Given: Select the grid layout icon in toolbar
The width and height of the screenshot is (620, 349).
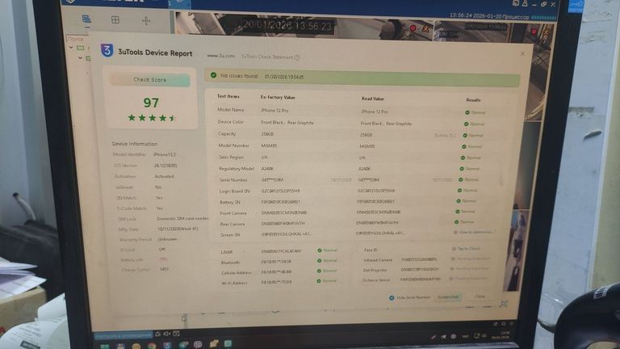Looking at the screenshot, I should tap(116, 19).
